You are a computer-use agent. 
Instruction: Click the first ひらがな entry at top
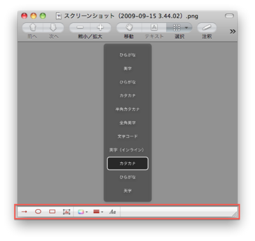coord(127,55)
